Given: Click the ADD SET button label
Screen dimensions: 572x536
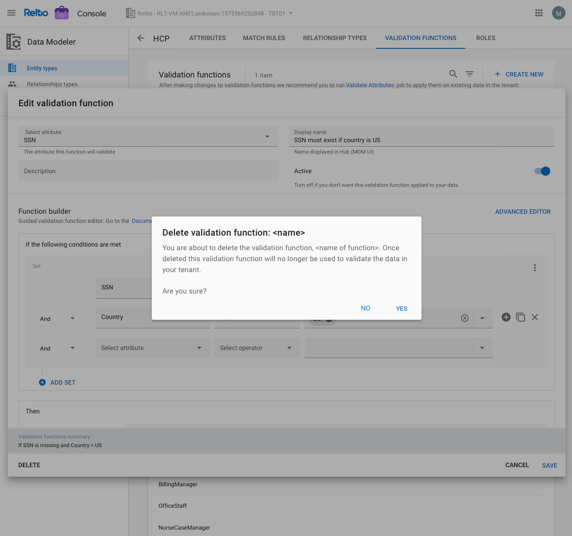Looking at the screenshot, I should click(63, 382).
